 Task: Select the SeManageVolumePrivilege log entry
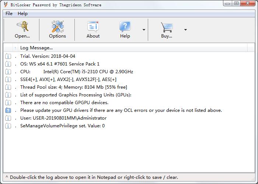tap(62, 126)
